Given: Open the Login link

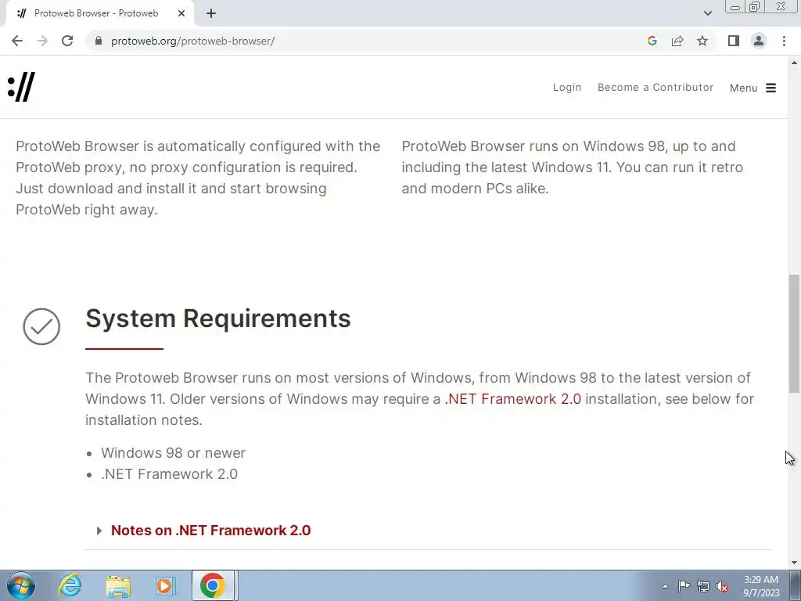Looking at the screenshot, I should (567, 88).
